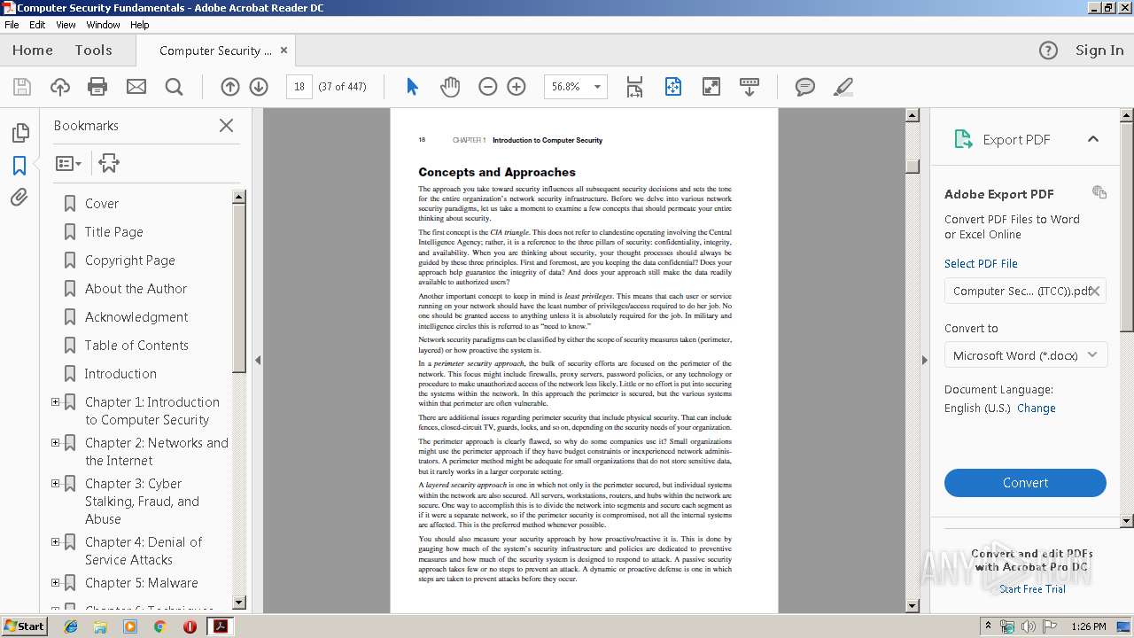Open the attachments paperclip panel
Screen dimensions: 1134x638
coord(19,197)
